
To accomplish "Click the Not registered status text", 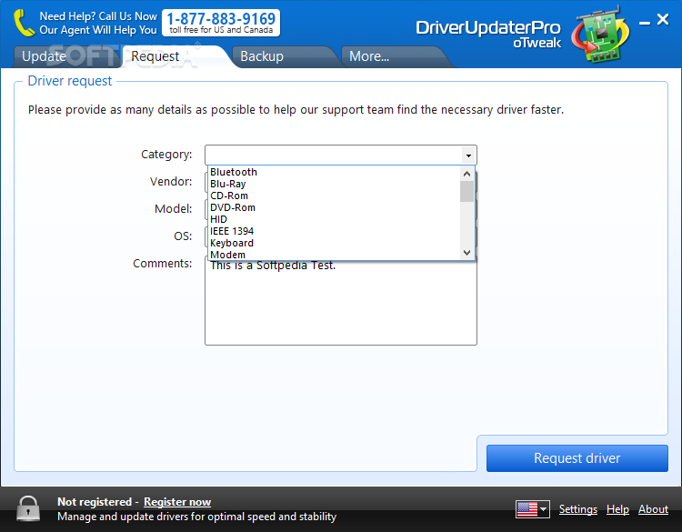I will pyautogui.click(x=95, y=502).
